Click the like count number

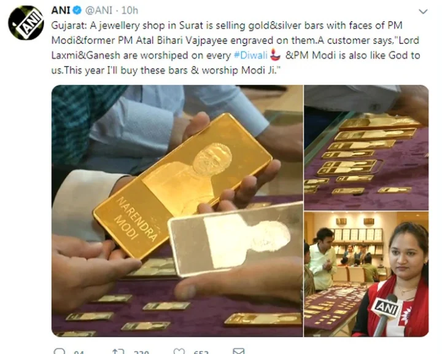tap(201, 352)
